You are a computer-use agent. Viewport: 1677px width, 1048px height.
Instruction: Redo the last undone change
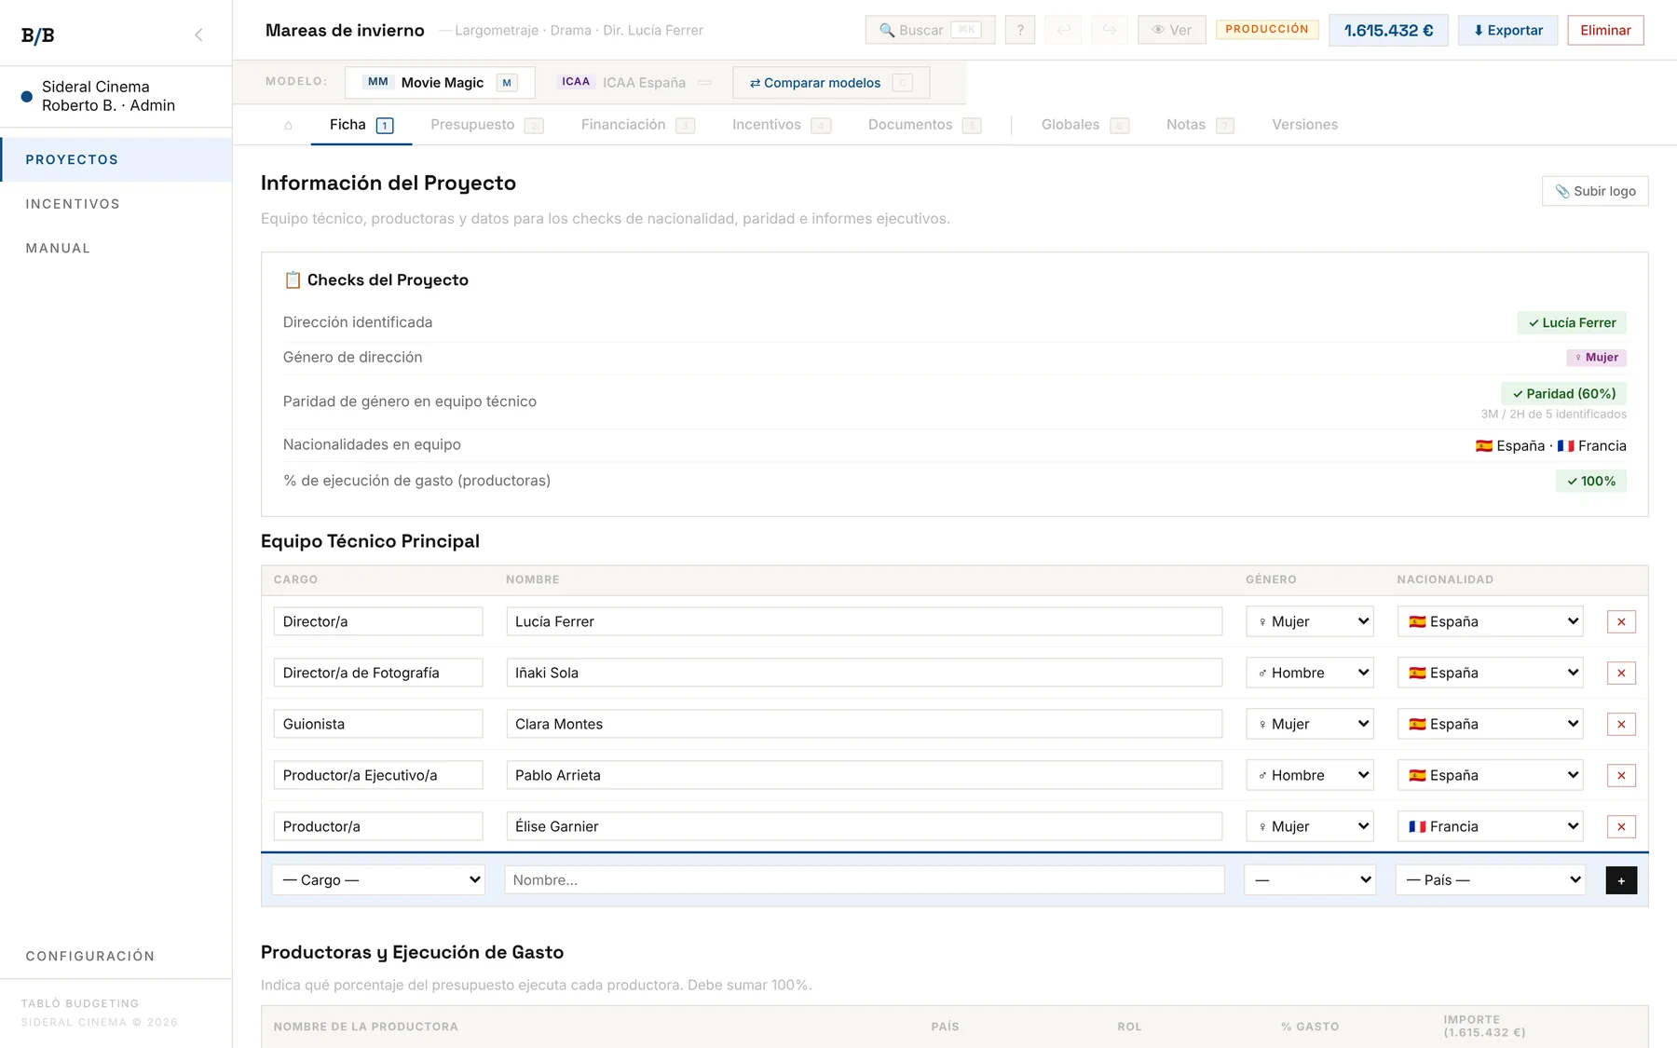click(x=1110, y=30)
